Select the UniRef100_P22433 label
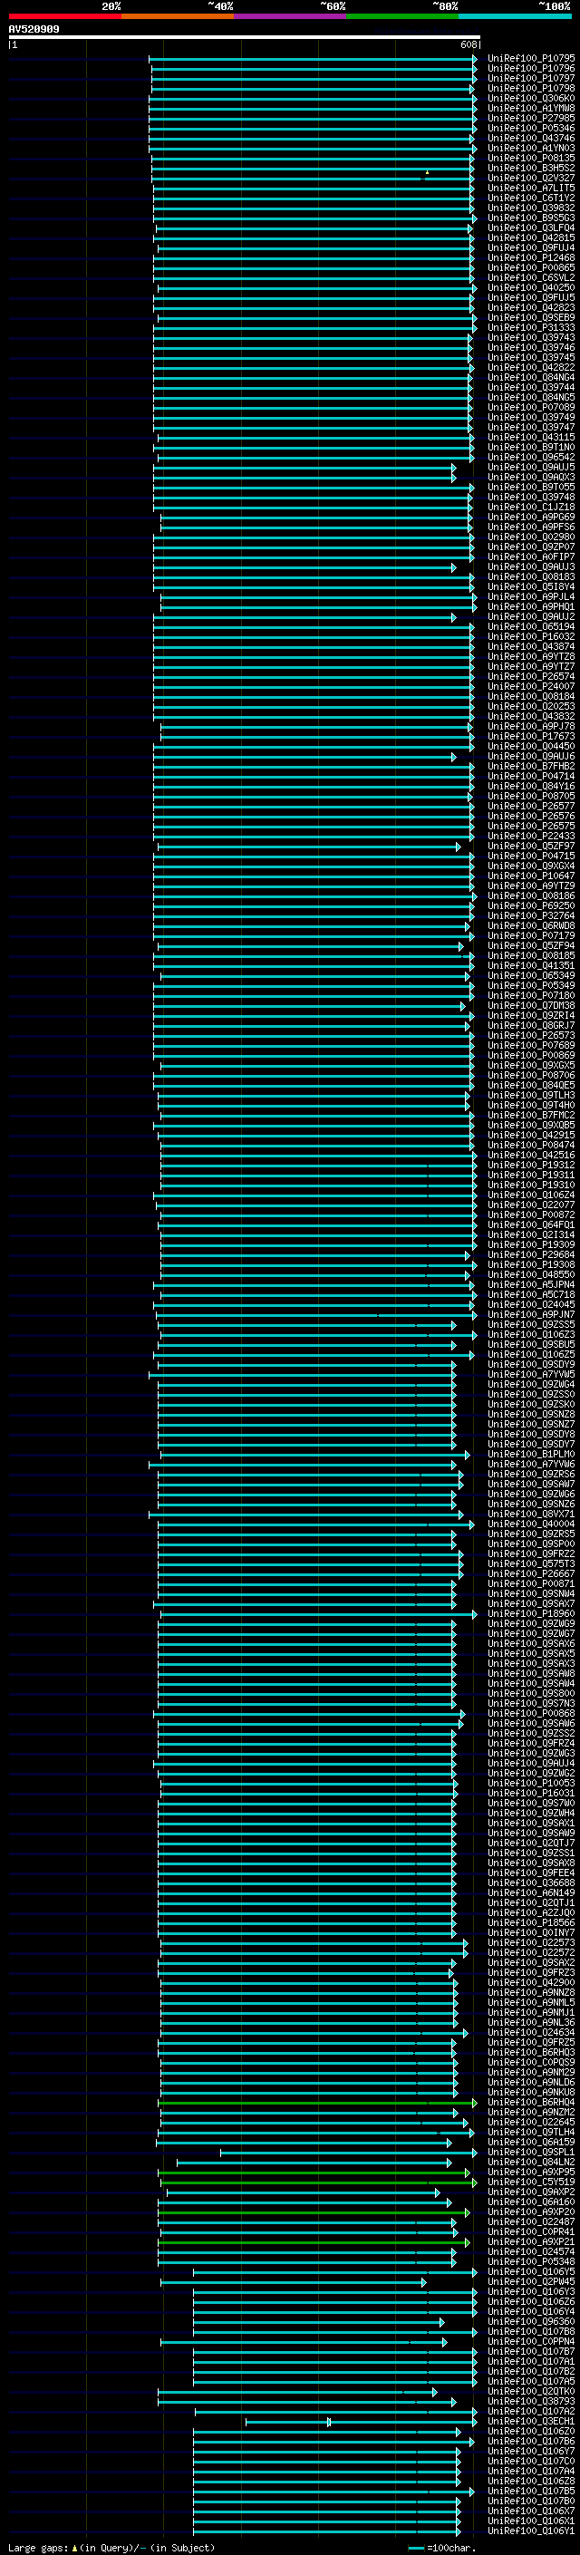The width and height of the screenshot is (580, 2555). [x=531, y=837]
